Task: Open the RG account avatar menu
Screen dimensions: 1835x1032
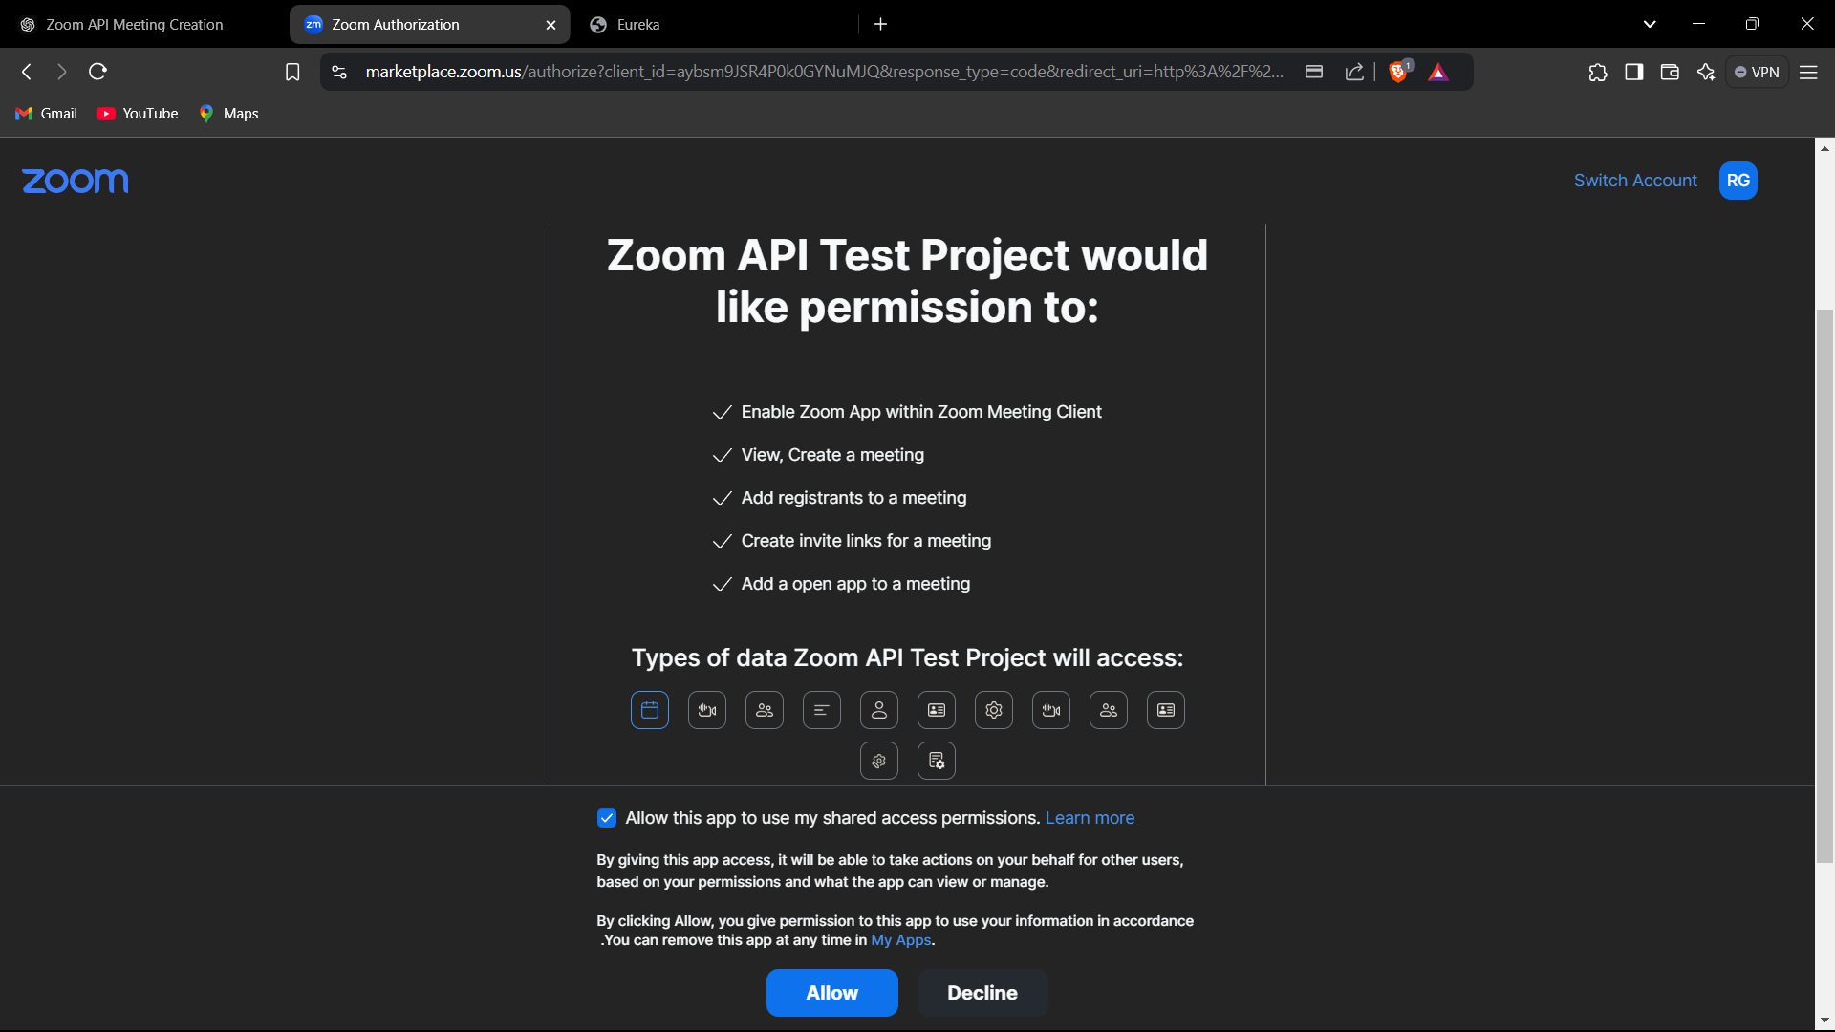Action: point(1738,181)
